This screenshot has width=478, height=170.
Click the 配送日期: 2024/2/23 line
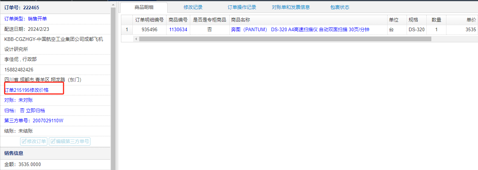tap(27, 29)
